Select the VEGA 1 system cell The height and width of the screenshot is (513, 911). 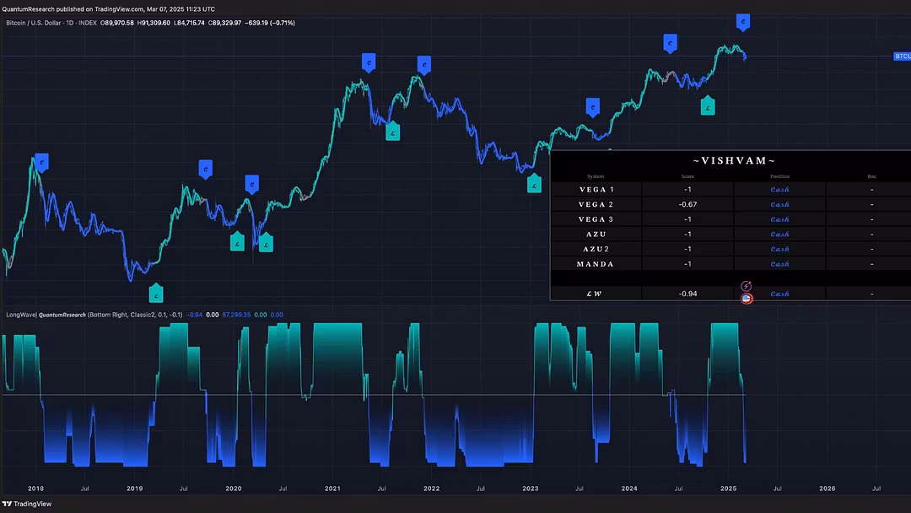(596, 189)
